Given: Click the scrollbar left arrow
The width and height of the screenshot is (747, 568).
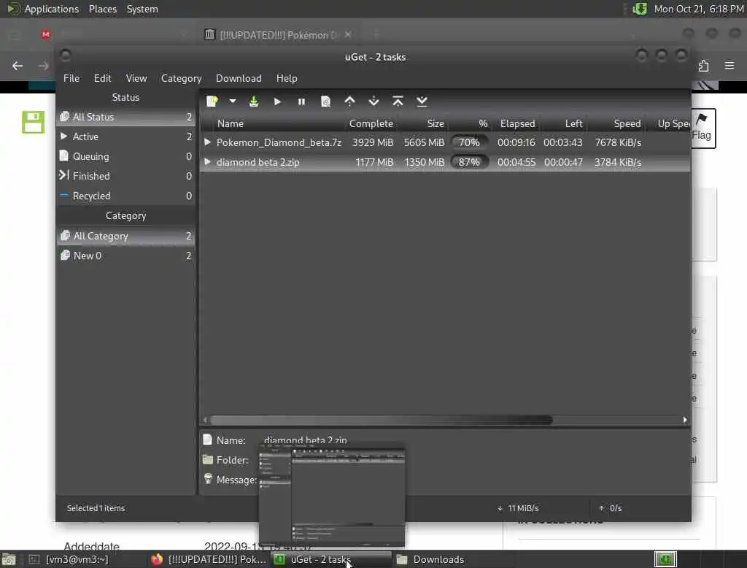Looking at the screenshot, I should pyautogui.click(x=205, y=420).
